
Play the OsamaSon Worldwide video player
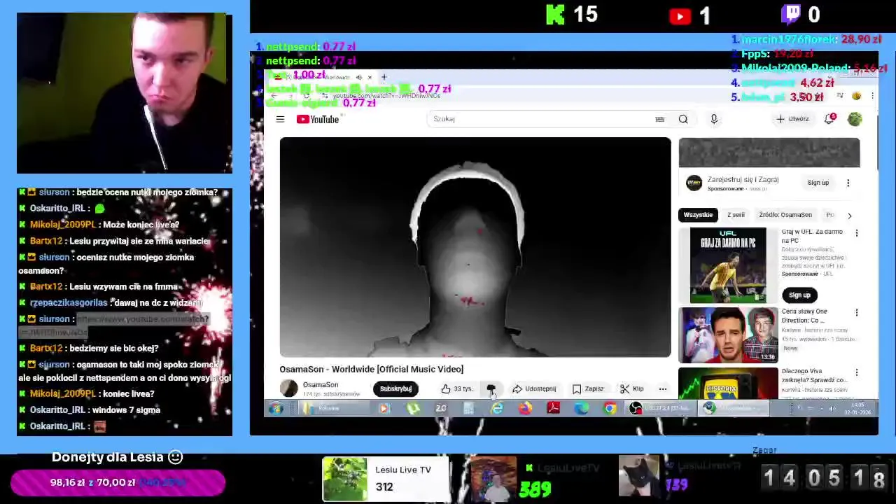click(x=475, y=247)
